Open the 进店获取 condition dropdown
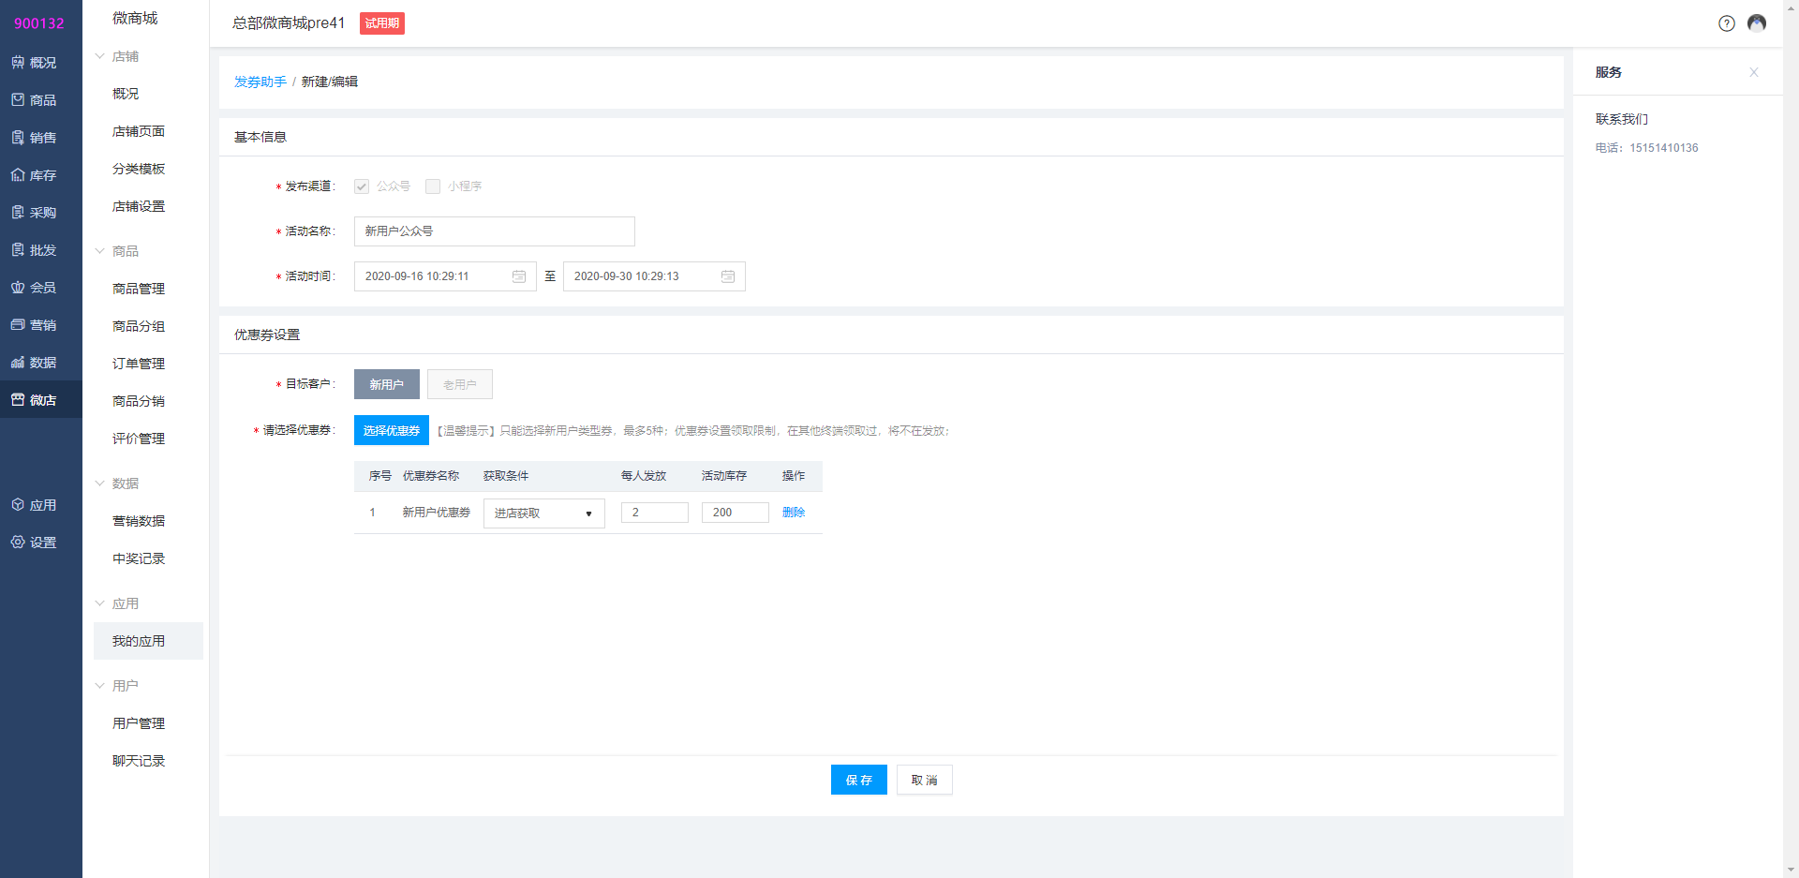This screenshot has height=878, width=1799. [x=543, y=513]
